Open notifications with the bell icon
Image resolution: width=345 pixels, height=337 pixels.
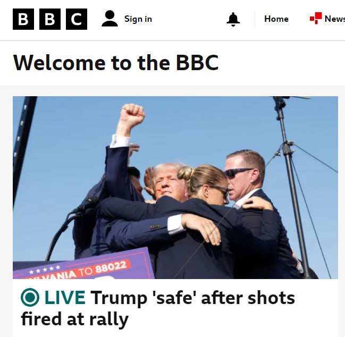pyautogui.click(x=233, y=19)
